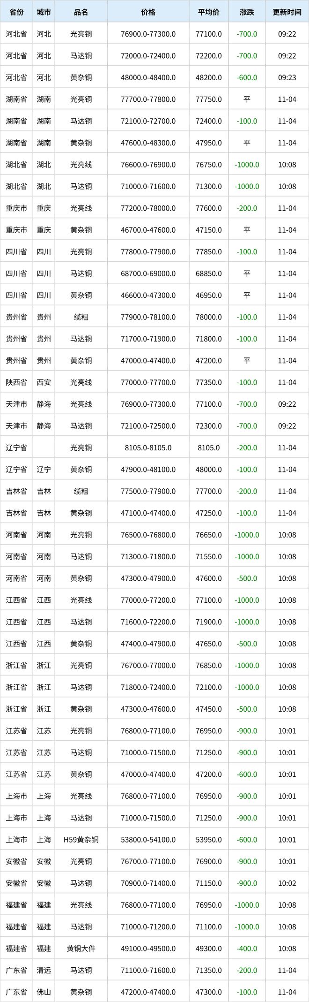The width and height of the screenshot is (309, 1002).
Task: Click the 陕西省 province cell
Action: tap(16, 382)
